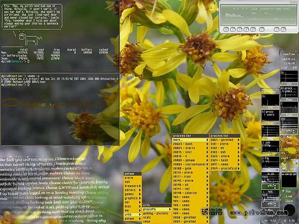This screenshot has width=299, height=224.
Task: Select the 'more...' process list entry
Action: pyautogui.click(x=190, y=140)
